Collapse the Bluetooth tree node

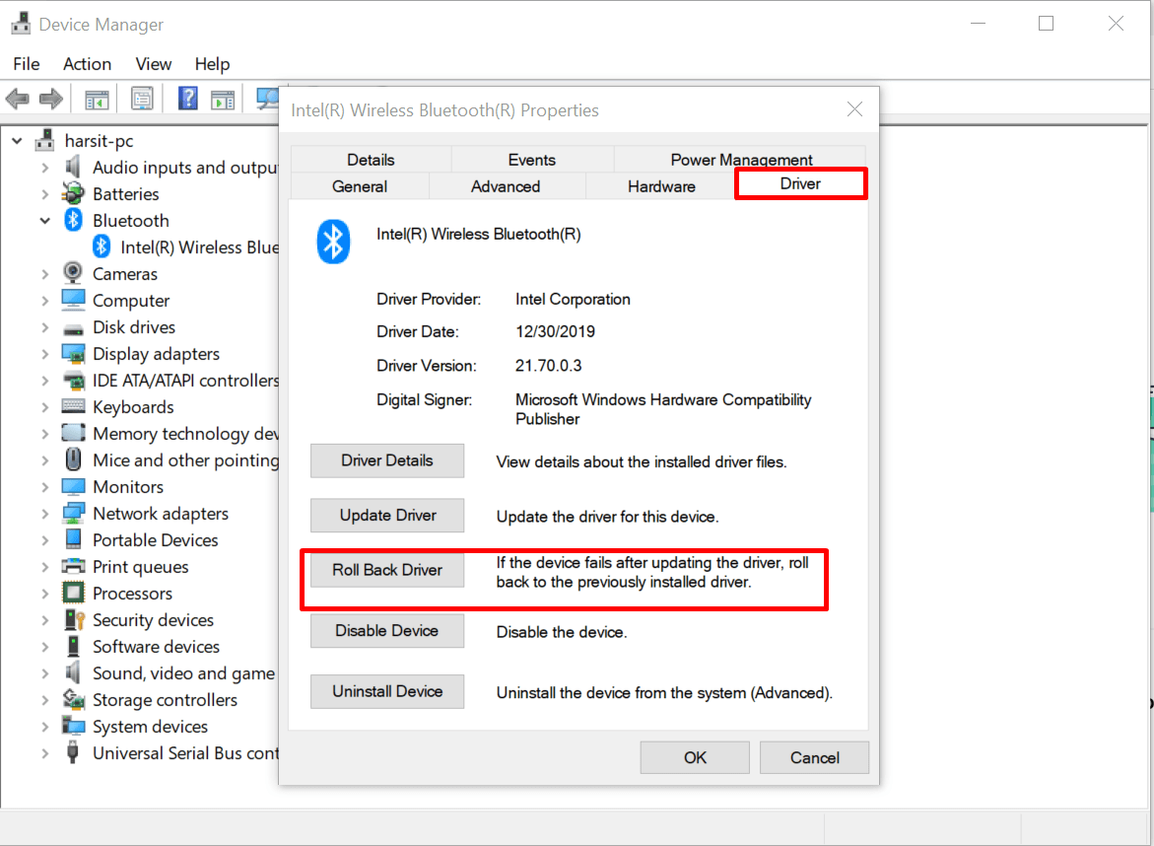point(45,220)
